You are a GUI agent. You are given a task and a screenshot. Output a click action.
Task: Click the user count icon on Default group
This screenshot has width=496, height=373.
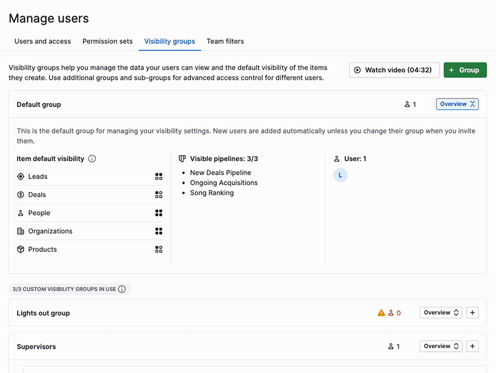tap(406, 104)
